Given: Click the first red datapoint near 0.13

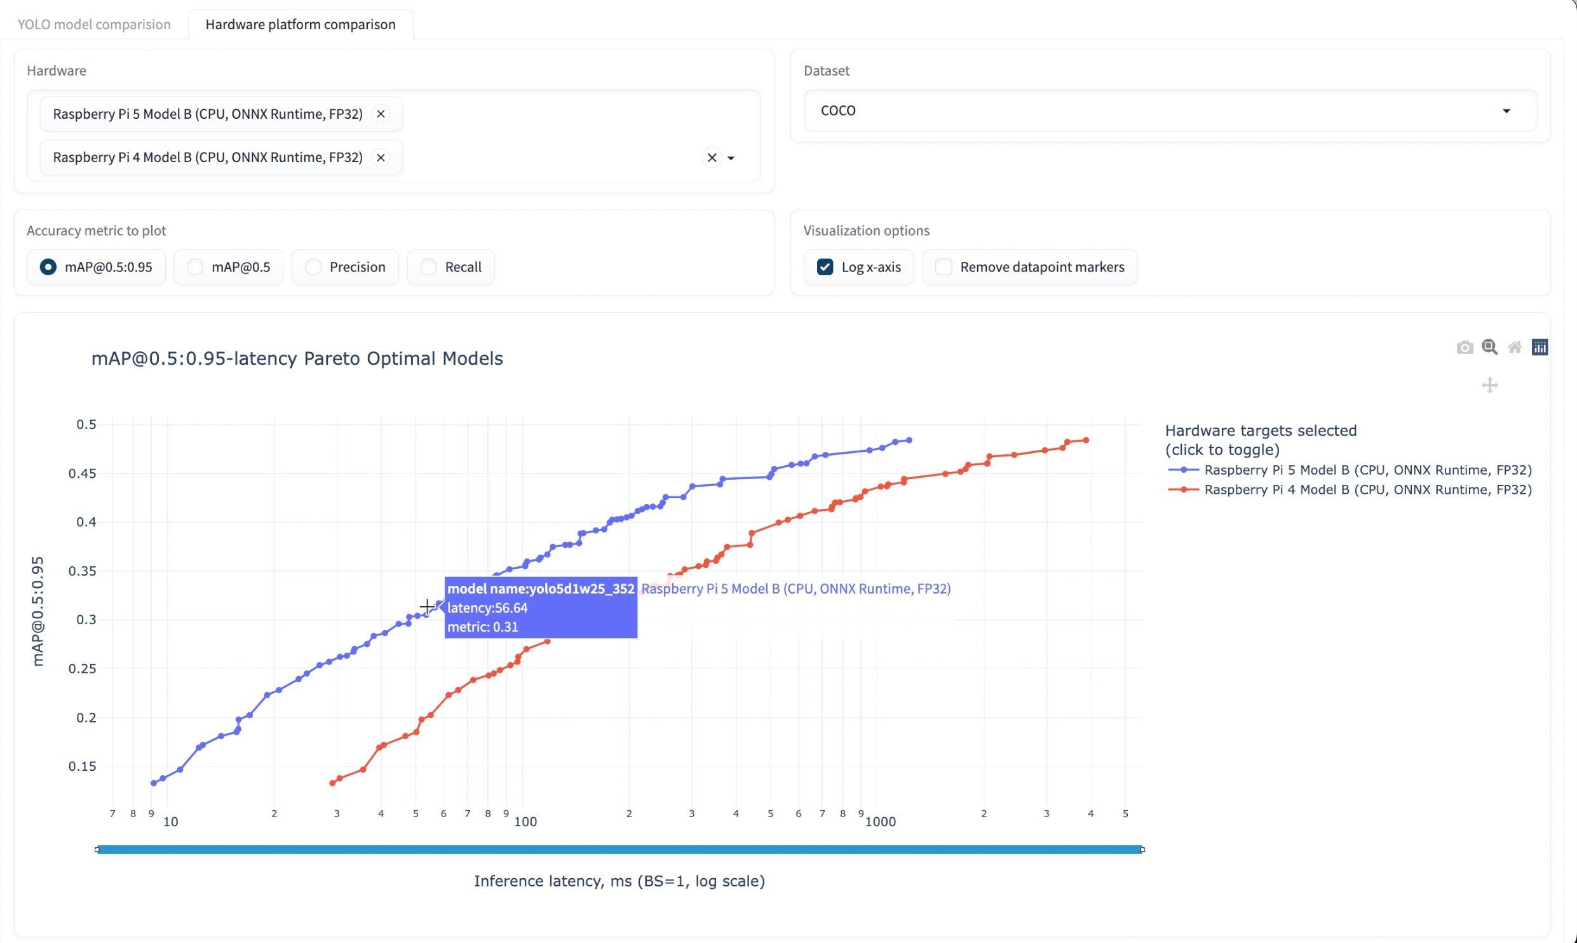Looking at the screenshot, I should [x=332, y=784].
